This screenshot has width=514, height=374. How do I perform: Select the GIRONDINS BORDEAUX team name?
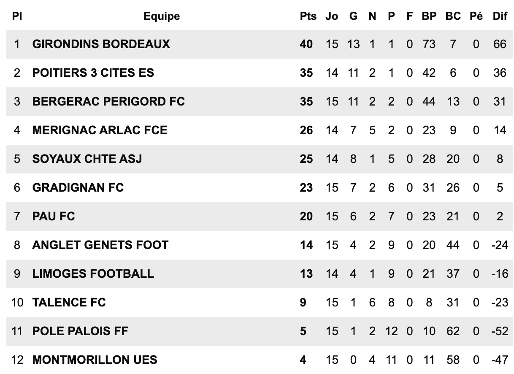101,44
